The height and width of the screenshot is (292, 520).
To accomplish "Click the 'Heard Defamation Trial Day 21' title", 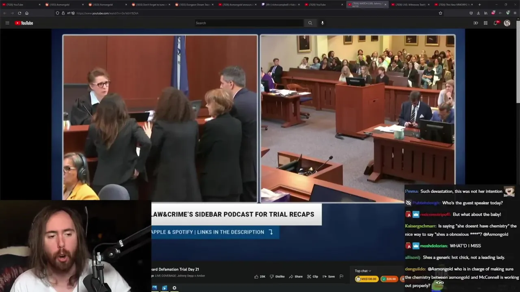I will pos(175,269).
